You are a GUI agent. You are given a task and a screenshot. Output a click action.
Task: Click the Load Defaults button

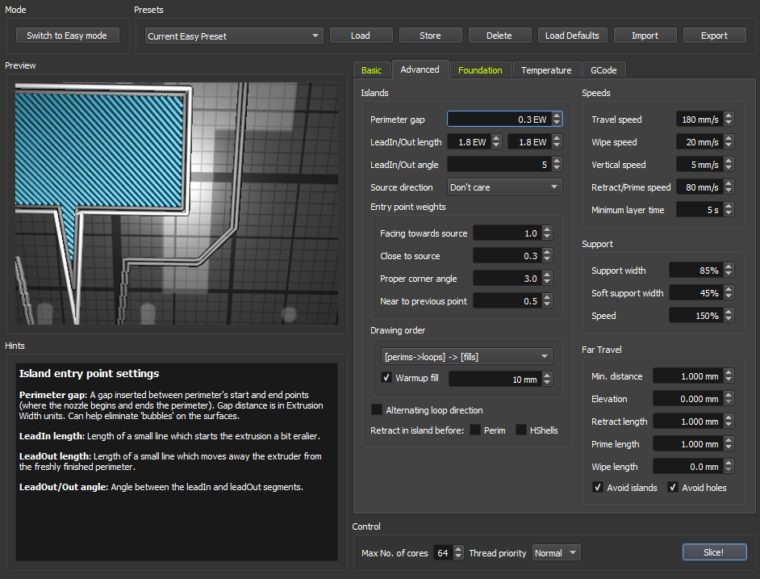click(x=571, y=36)
